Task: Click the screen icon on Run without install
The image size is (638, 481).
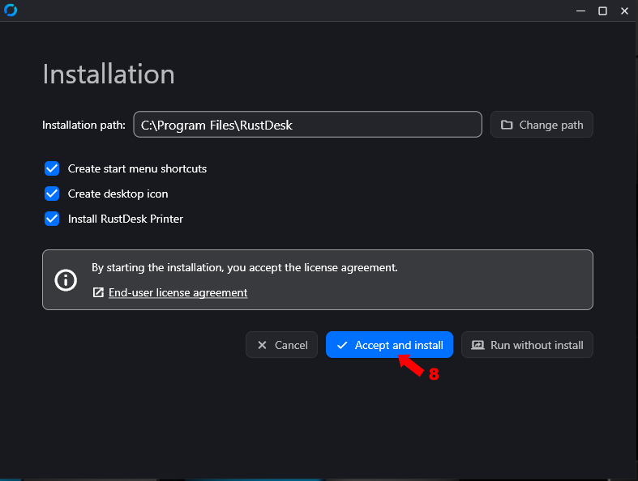Action: [x=477, y=345]
